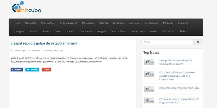Go to the Home menu item
This screenshot has height=108, width=217.
[17, 23]
